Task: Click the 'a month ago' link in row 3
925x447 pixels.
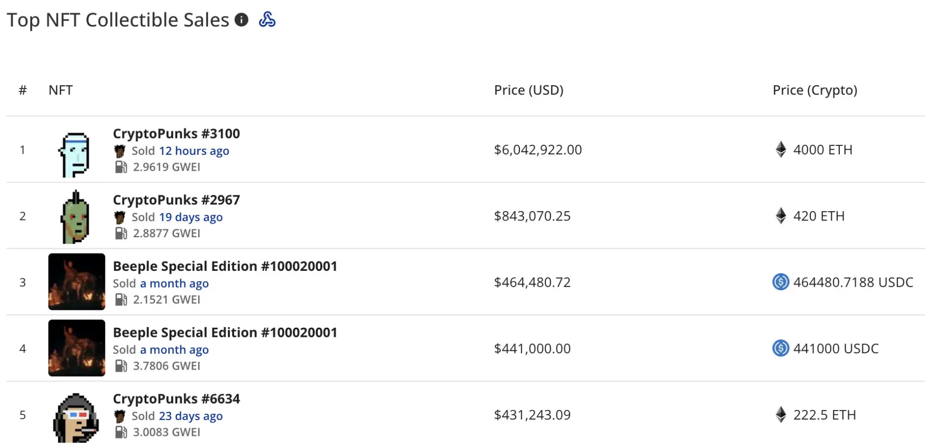Action: (174, 283)
